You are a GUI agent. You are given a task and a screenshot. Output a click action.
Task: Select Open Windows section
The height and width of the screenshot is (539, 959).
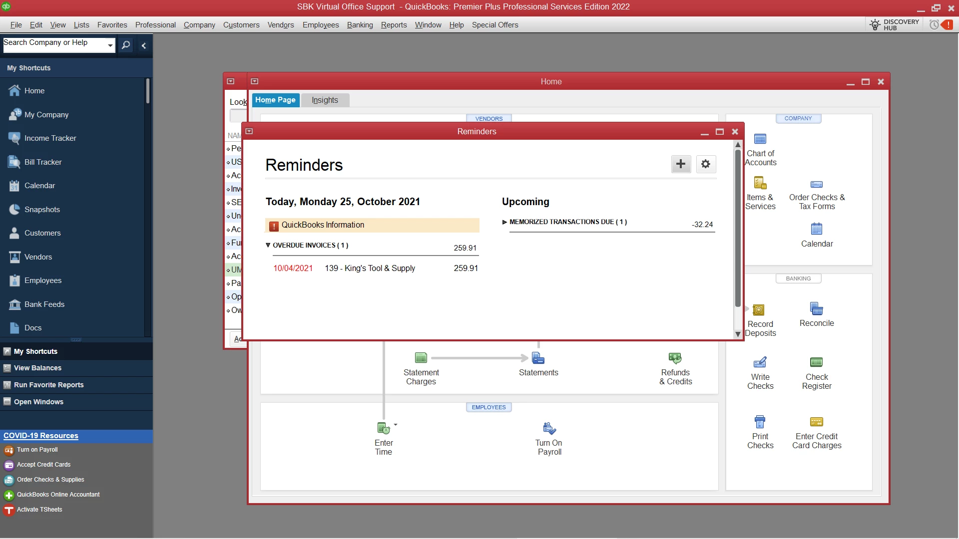pos(76,402)
